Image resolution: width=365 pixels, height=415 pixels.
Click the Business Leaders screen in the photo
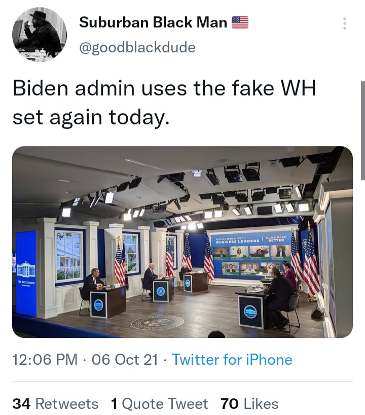(x=251, y=256)
